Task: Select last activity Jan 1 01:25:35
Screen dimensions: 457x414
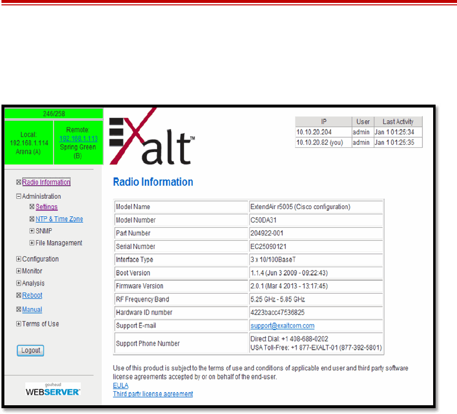Action: click(x=394, y=143)
